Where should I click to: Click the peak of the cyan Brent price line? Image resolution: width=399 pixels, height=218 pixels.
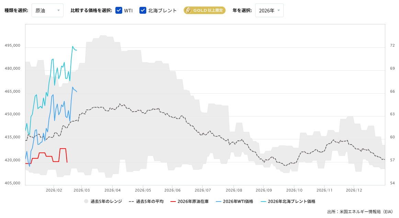[x=73, y=46]
